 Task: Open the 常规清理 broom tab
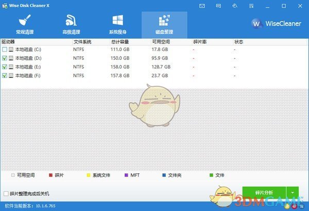(25, 24)
